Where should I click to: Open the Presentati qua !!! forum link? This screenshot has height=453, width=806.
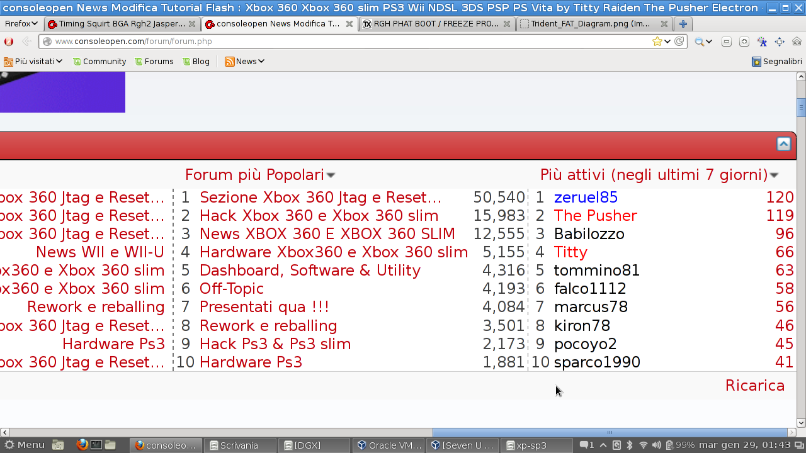(264, 307)
